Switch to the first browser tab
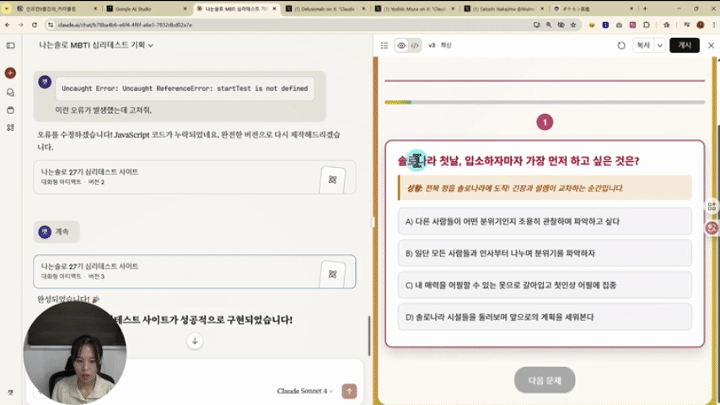This screenshot has height=405, width=720. pyautogui.click(x=56, y=8)
